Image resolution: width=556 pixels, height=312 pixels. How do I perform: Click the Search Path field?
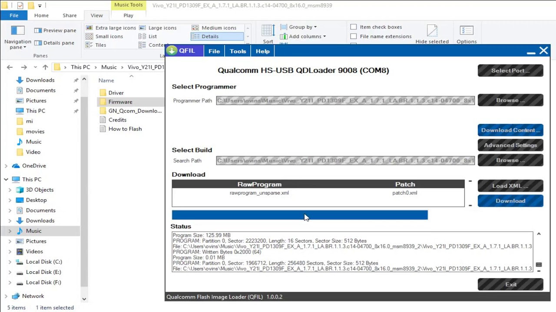[x=345, y=161]
